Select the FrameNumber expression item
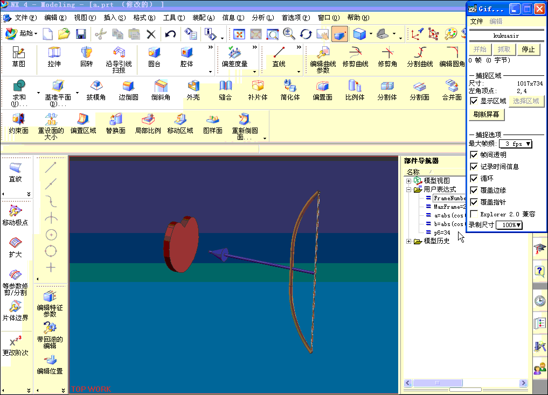Image resolution: width=548 pixels, height=395 pixels. click(449, 198)
